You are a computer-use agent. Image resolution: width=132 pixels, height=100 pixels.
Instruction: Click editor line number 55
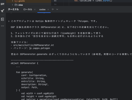pyautogui.click(x=55, y=1)
